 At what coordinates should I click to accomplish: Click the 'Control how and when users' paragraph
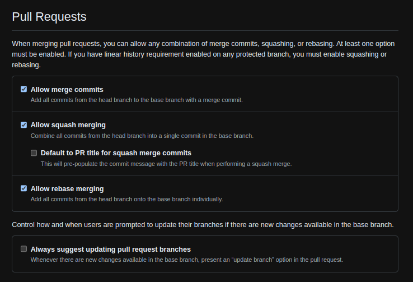(x=203, y=225)
